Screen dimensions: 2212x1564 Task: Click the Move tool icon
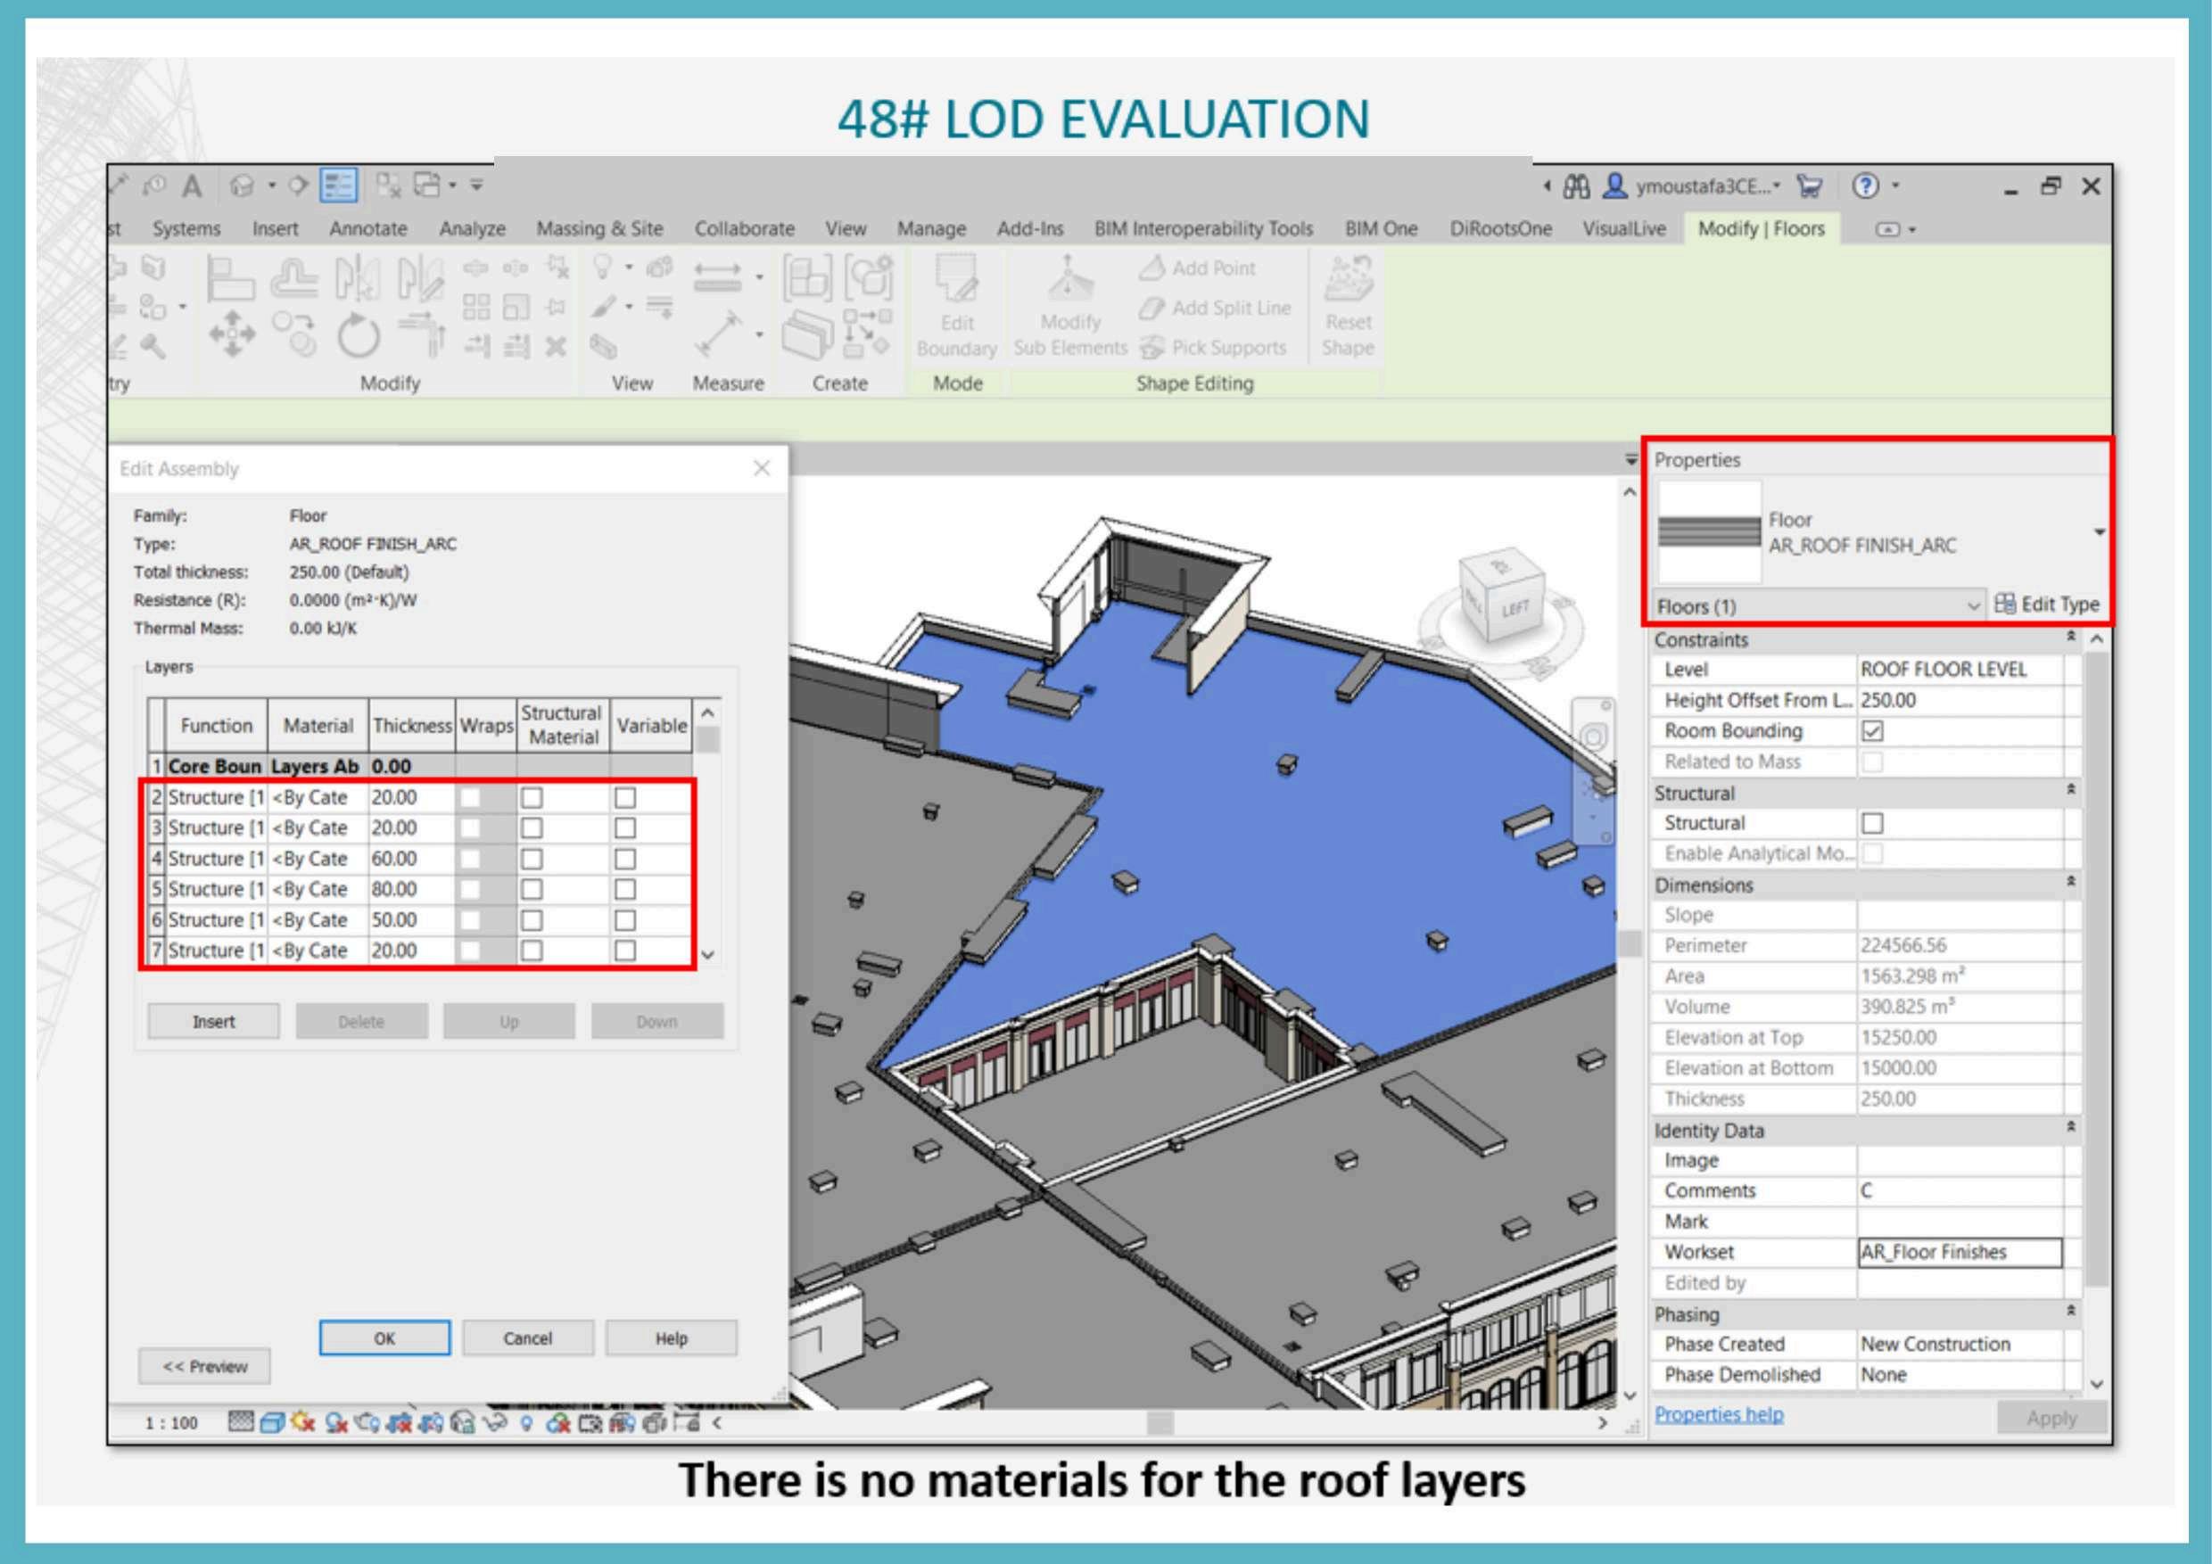click(232, 335)
